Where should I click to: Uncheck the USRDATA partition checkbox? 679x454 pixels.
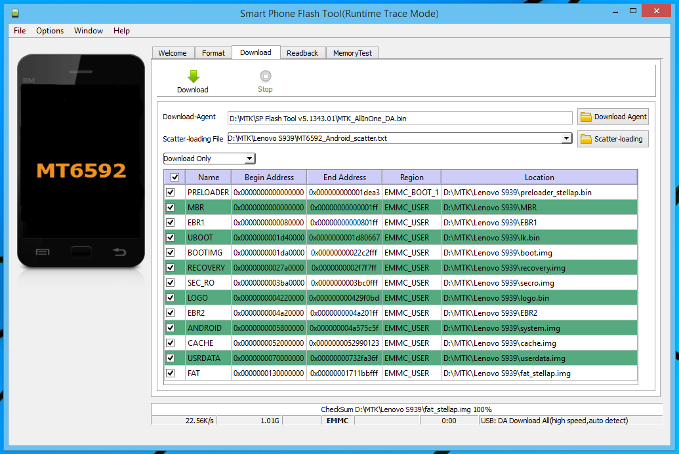tap(171, 358)
